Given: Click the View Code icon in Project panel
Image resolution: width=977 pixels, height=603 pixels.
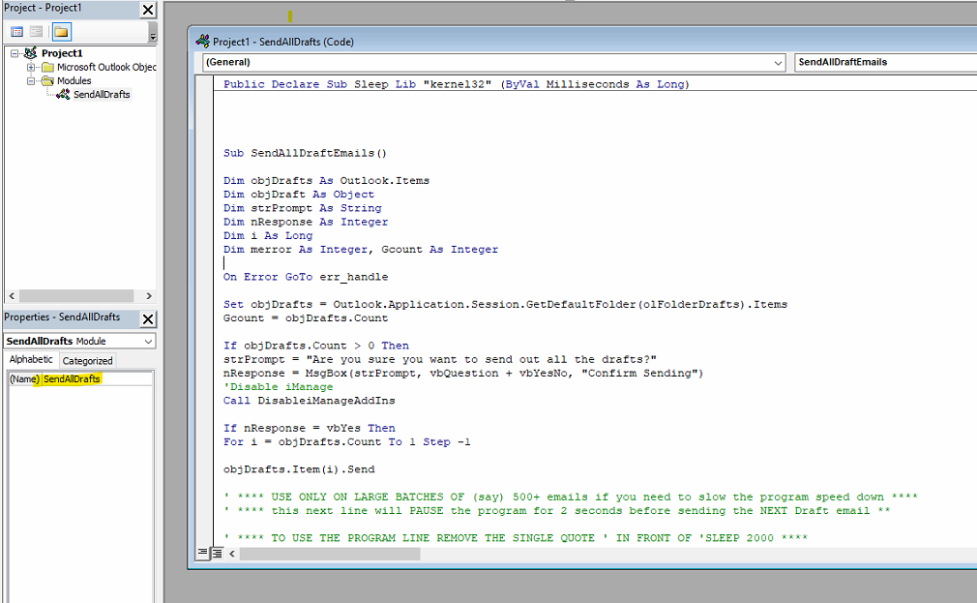Looking at the screenshot, I should pos(16,32).
